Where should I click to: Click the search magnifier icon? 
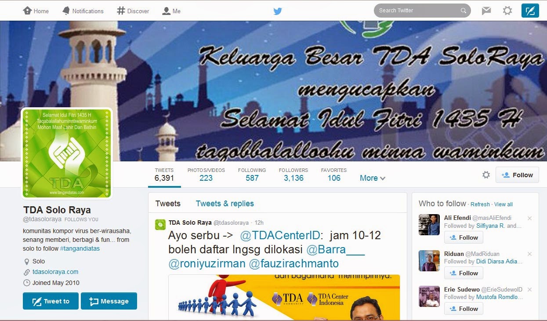pos(463,11)
